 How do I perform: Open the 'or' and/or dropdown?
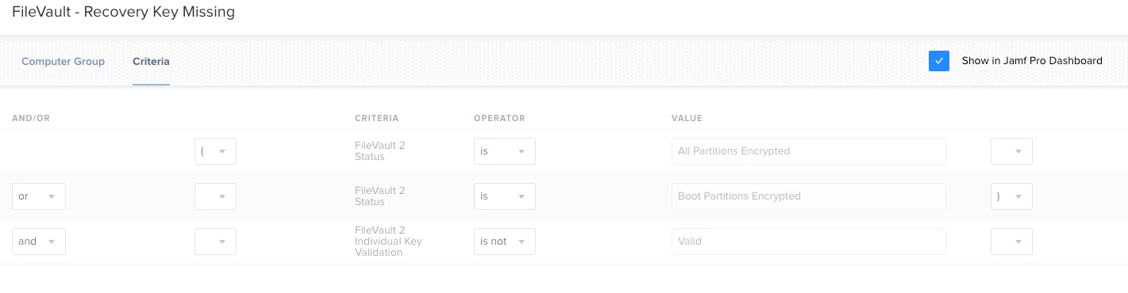39,196
